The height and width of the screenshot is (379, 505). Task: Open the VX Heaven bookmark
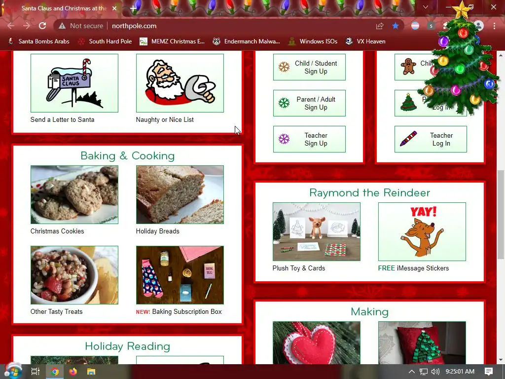coord(365,41)
